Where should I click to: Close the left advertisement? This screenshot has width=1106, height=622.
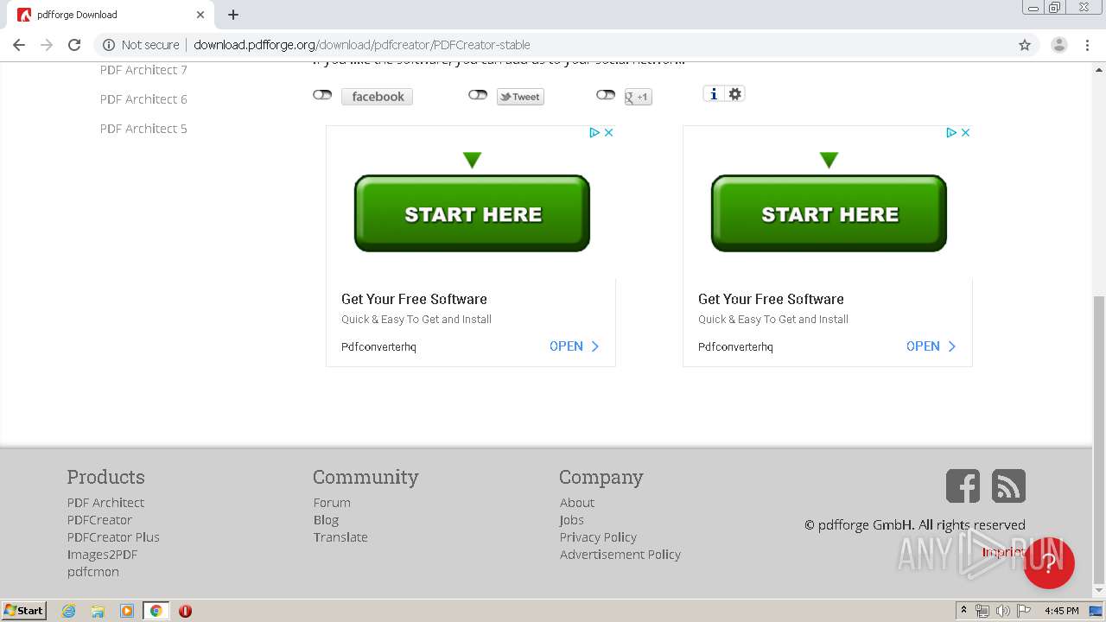click(x=608, y=132)
